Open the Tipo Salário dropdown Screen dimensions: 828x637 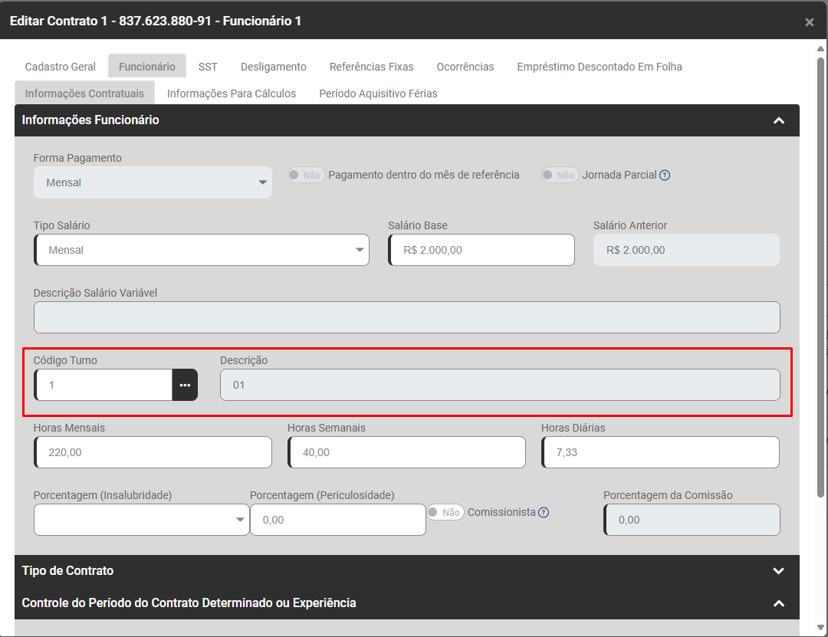pyautogui.click(x=202, y=250)
